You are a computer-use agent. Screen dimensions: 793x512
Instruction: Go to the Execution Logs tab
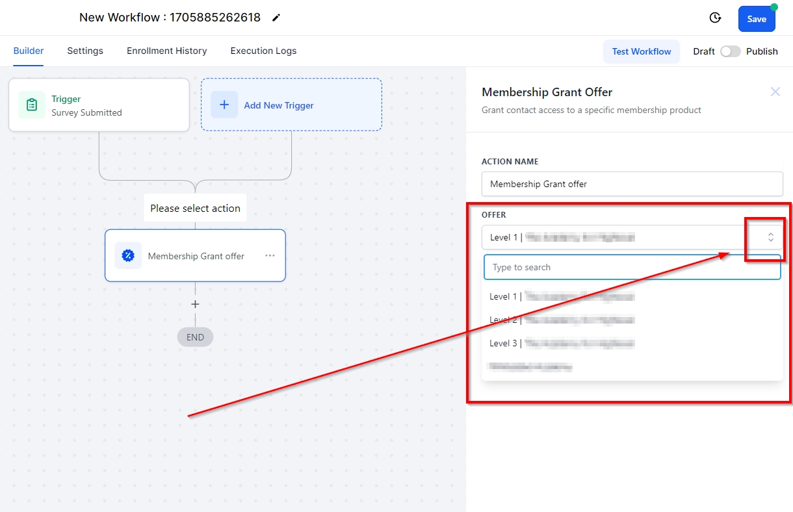(x=263, y=51)
